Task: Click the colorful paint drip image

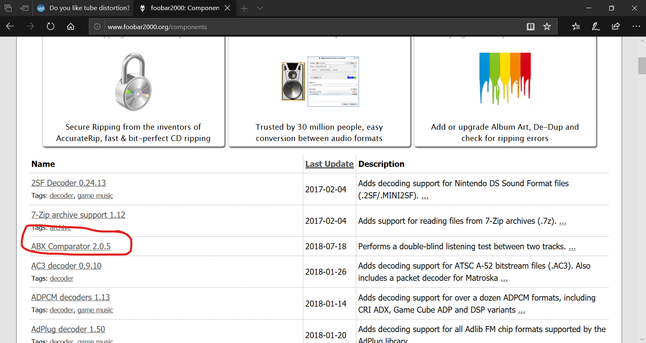Action: (x=505, y=79)
